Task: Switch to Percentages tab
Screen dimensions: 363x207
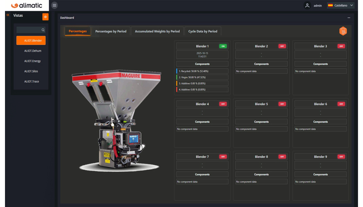Action: pyautogui.click(x=78, y=31)
